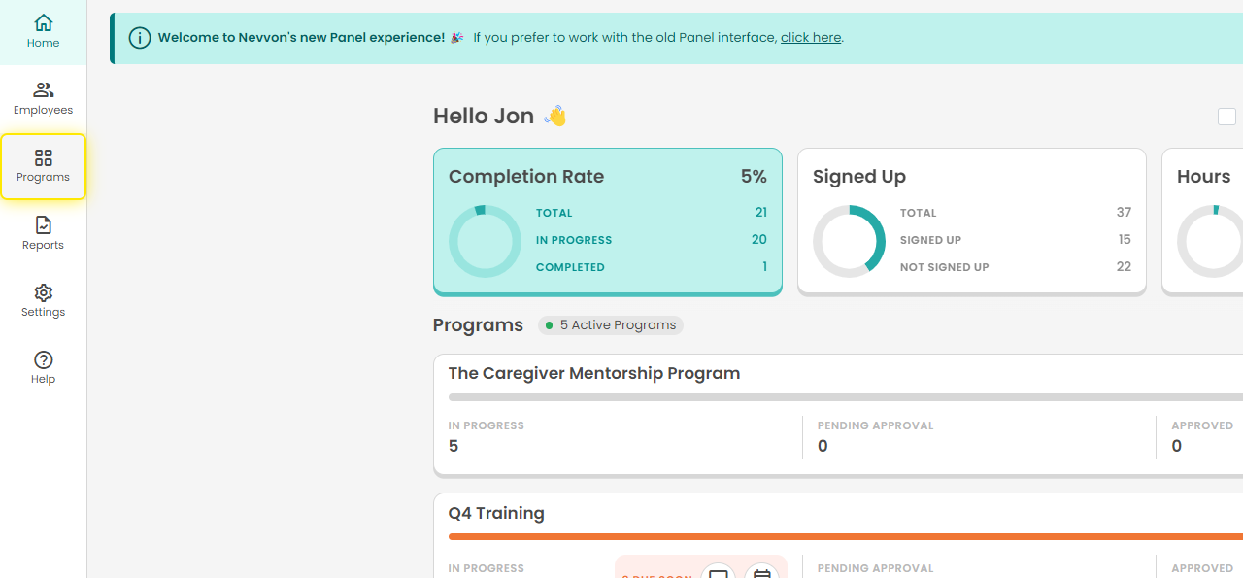
Task: Click Completion Rate IN PROGRESS value 20
Action: tap(759, 240)
